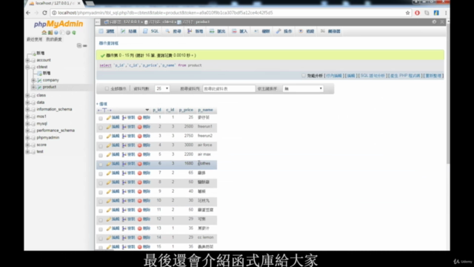Open the gray settings gear in sidebar
Viewport: 474px width, 267px height.
(68, 33)
